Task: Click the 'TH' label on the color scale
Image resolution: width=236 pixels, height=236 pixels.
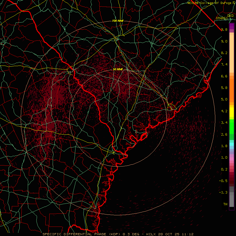Action: point(225,204)
